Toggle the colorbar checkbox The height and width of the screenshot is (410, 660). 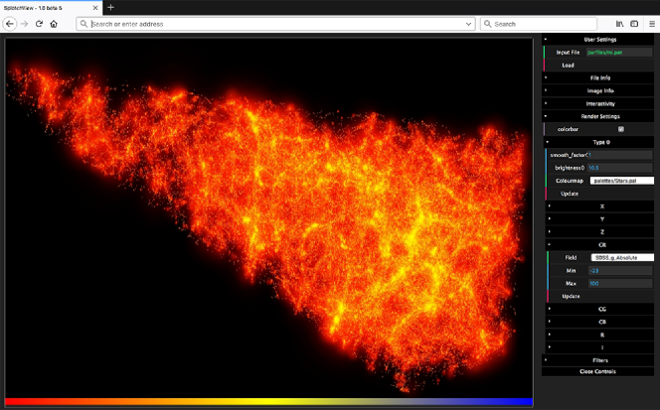[x=621, y=129]
